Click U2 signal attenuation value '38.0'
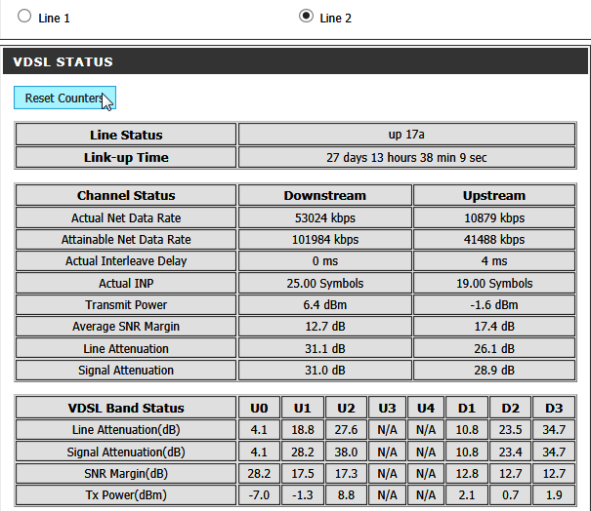Viewport: 591px width, 511px height. point(346,452)
